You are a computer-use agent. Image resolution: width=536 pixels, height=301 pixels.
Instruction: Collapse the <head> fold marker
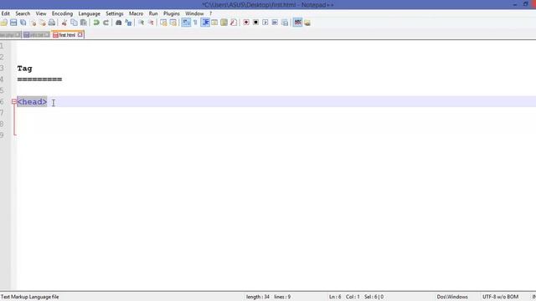click(x=13, y=101)
